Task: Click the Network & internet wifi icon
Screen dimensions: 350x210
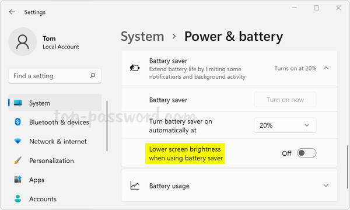Action: click(x=17, y=141)
